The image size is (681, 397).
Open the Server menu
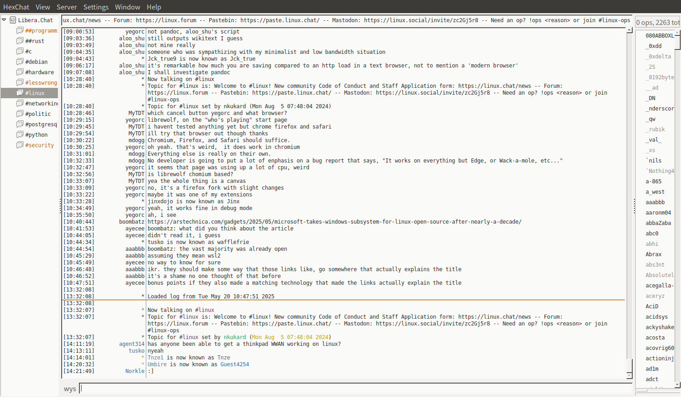(x=67, y=7)
